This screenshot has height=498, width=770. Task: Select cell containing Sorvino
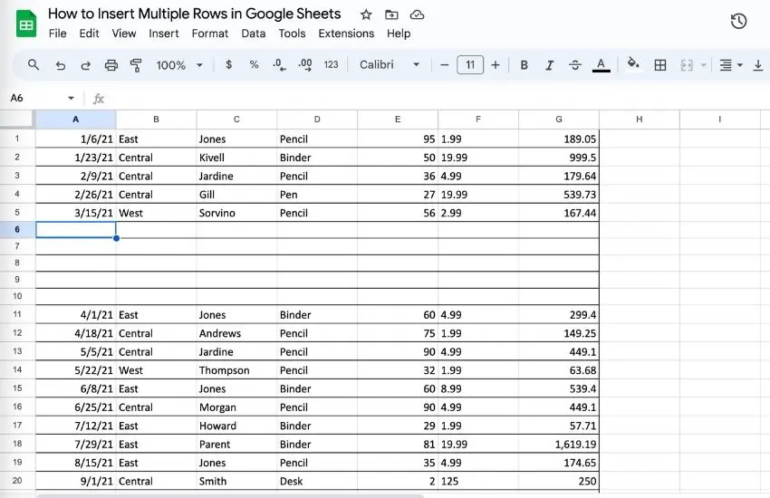pos(236,213)
